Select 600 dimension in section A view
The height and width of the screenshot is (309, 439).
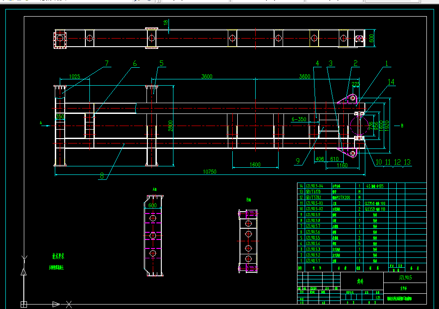tap(153, 205)
